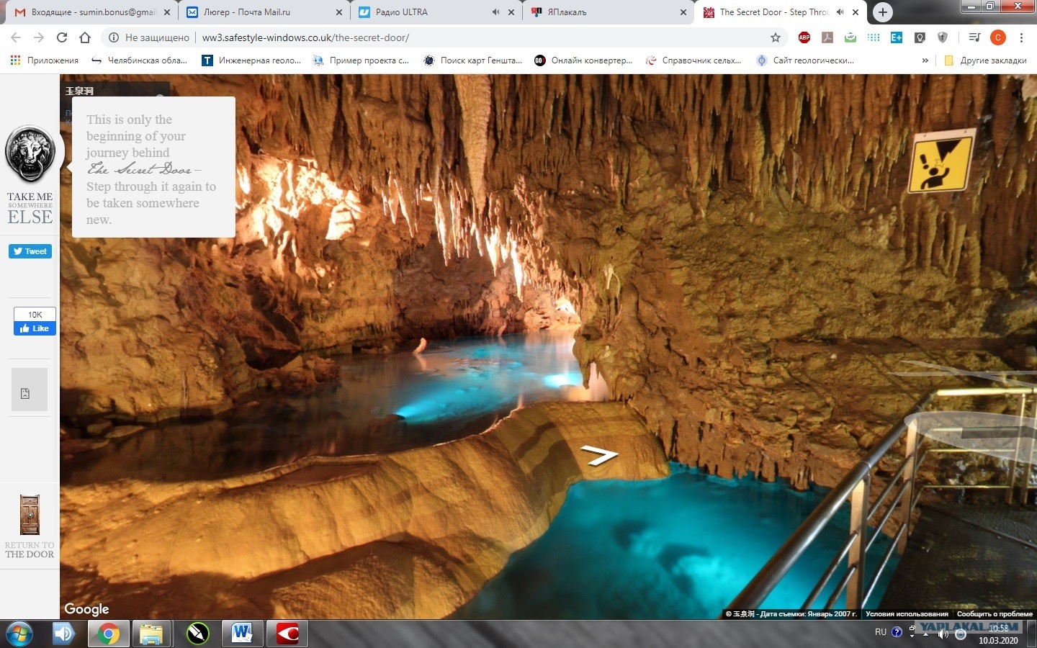
Task: Click Take Me Somewhere Else text
Action: tap(30, 208)
